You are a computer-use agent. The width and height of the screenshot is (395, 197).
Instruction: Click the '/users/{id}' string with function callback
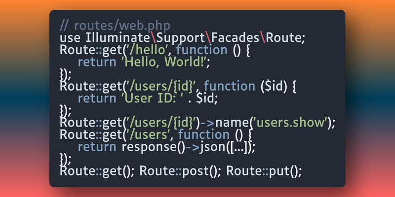click(161, 86)
